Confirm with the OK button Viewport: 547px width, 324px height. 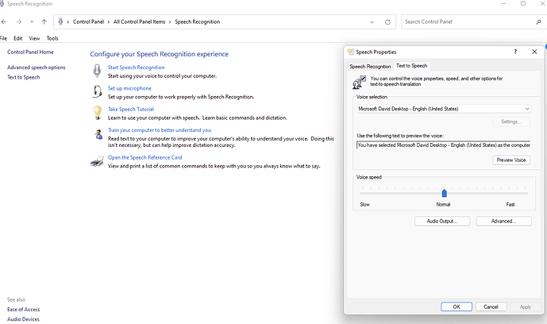[456, 307]
